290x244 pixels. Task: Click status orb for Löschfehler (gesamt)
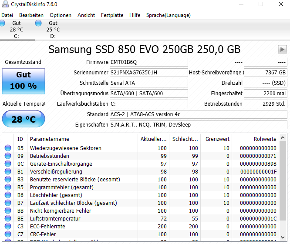click(8, 195)
